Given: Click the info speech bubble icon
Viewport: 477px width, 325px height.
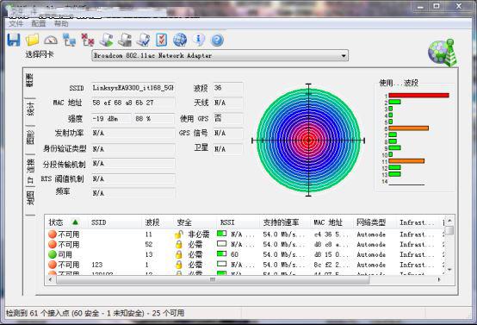Looking at the screenshot, I should pyautogui.click(x=199, y=40).
